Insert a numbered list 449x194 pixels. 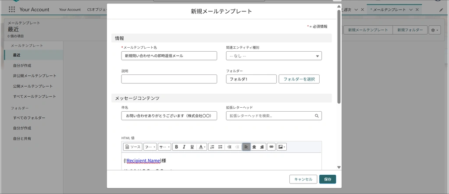[212, 147]
